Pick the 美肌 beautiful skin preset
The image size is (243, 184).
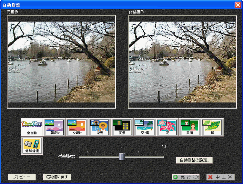190,127
